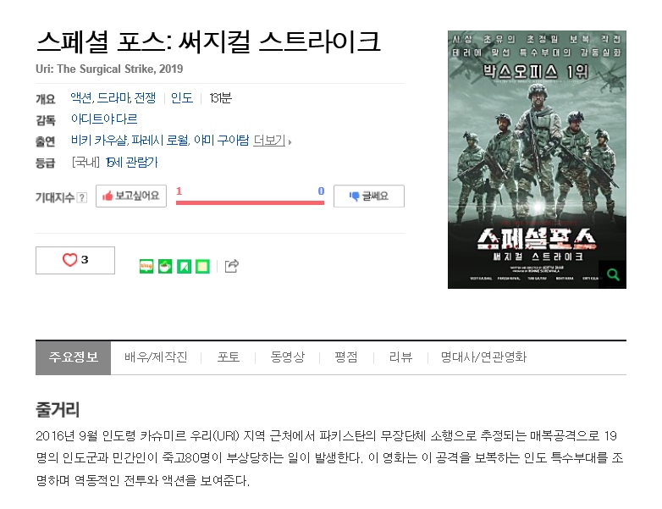Image resolution: width=662 pixels, height=509 pixels.
Task: Go to the 평점 tab
Action: point(346,357)
